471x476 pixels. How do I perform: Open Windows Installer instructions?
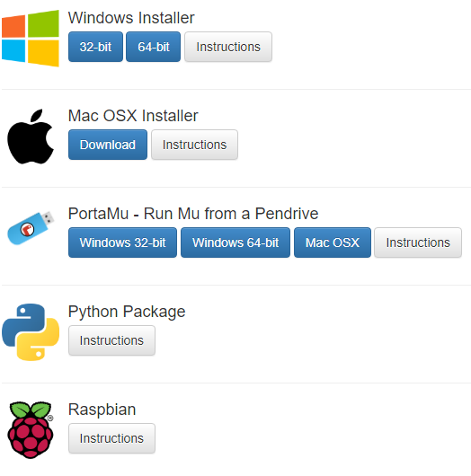[228, 47]
